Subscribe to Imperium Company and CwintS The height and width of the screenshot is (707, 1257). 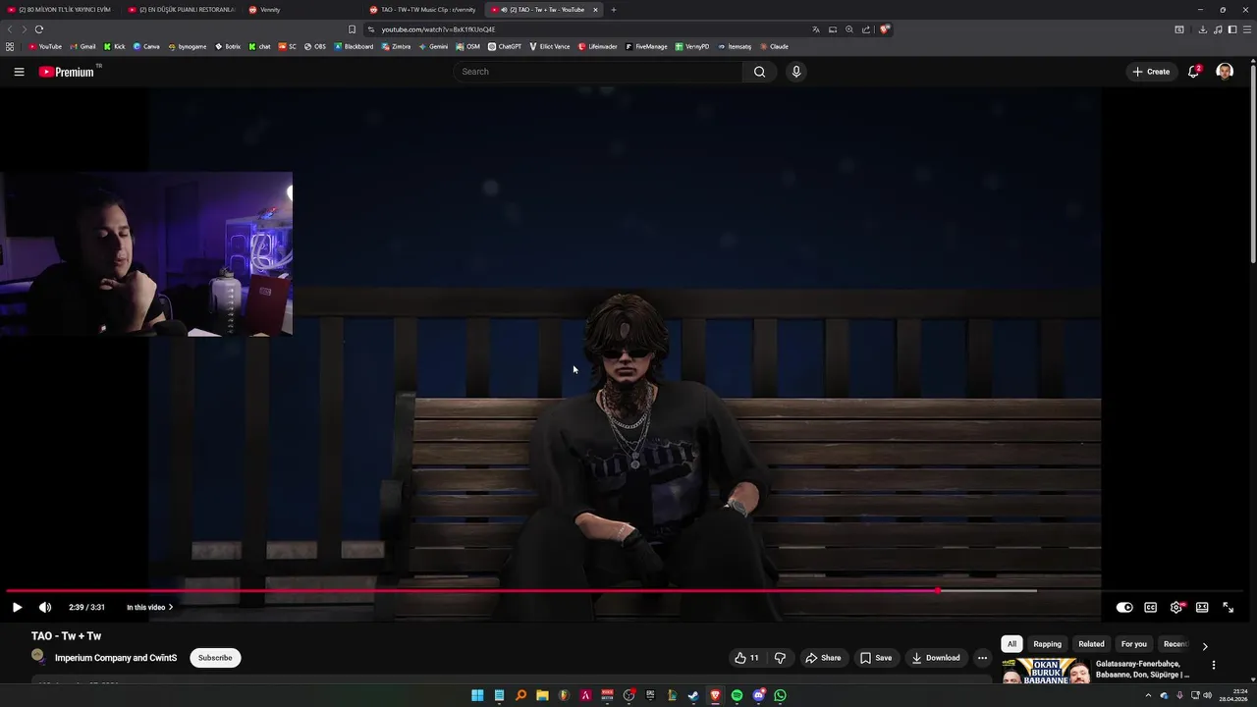point(215,658)
